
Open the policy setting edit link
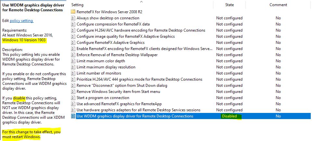(21, 21)
